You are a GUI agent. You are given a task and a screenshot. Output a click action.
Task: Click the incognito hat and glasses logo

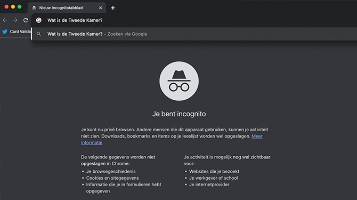coord(179,81)
